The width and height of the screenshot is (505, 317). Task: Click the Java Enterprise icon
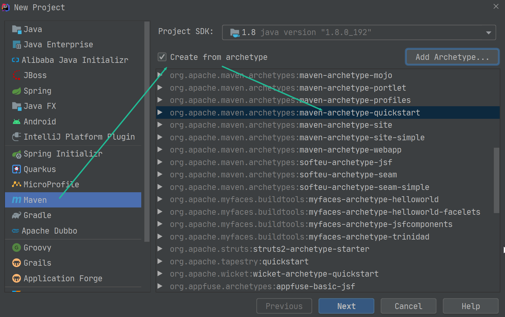17,45
